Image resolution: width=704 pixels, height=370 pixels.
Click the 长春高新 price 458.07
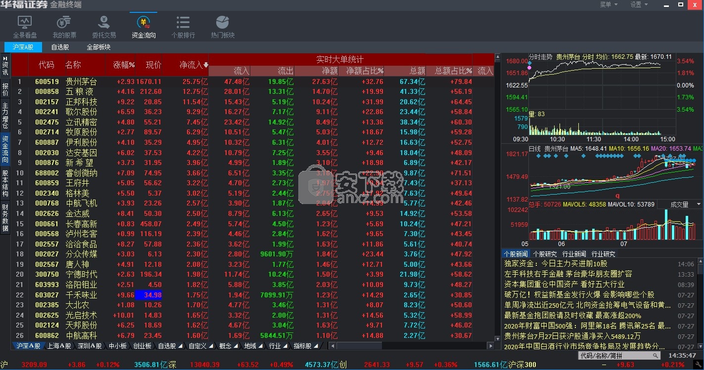coord(150,224)
